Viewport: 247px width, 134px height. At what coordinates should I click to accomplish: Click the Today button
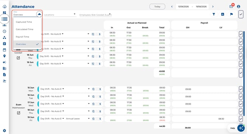click(x=157, y=7)
